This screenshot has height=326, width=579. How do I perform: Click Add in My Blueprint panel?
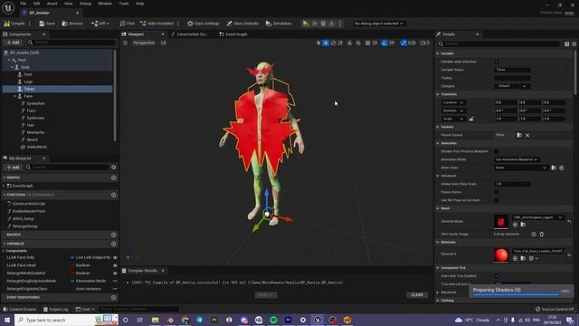pyautogui.click(x=13, y=167)
